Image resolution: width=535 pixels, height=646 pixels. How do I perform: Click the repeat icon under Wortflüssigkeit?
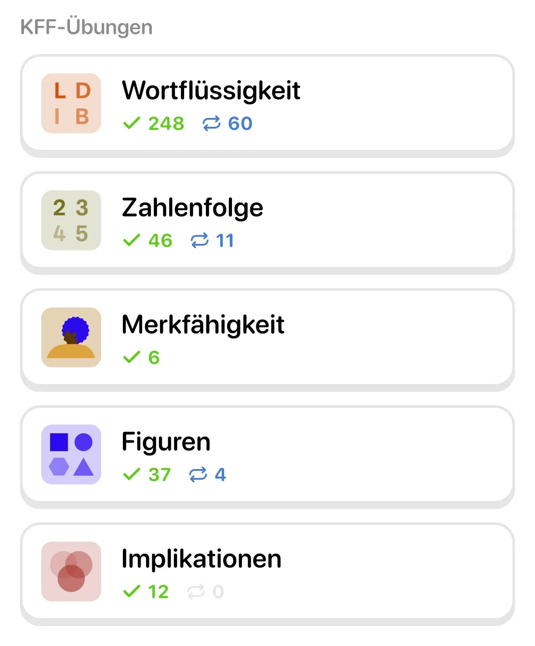(211, 124)
